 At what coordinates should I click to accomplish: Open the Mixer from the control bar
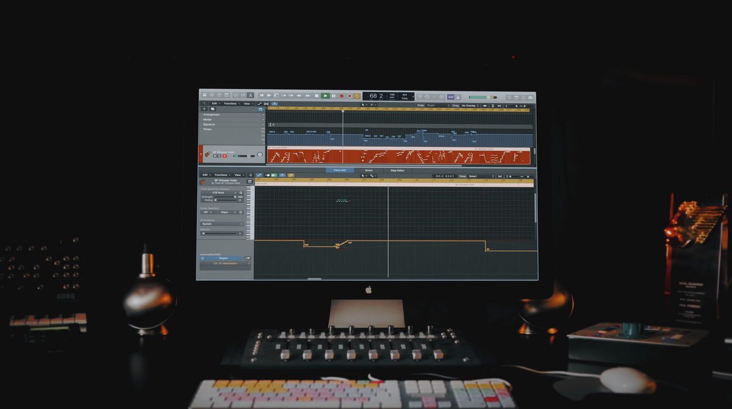coord(243,96)
